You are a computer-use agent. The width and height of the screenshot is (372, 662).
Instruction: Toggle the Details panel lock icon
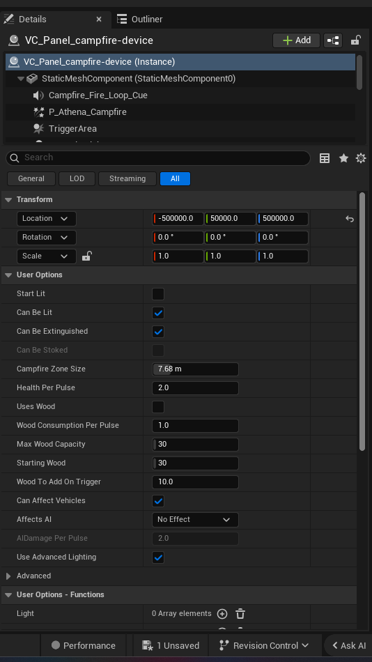(x=355, y=40)
